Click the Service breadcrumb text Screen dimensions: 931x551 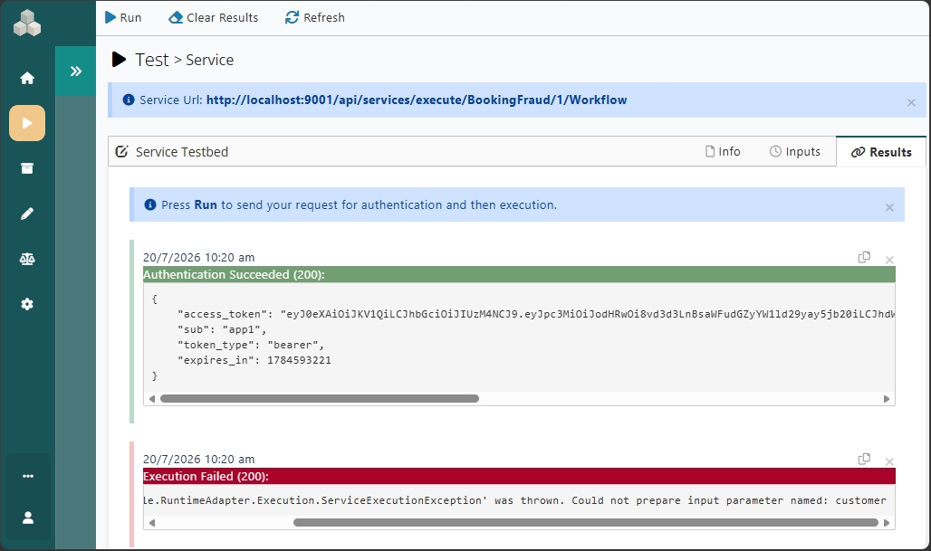(209, 60)
